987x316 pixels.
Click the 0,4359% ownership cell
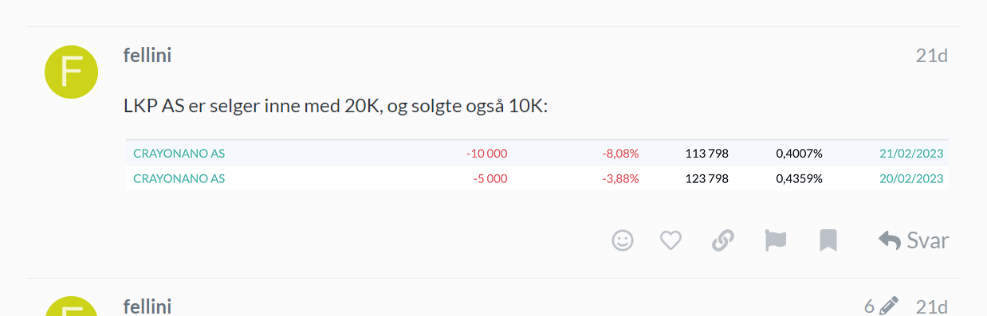[x=799, y=178]
